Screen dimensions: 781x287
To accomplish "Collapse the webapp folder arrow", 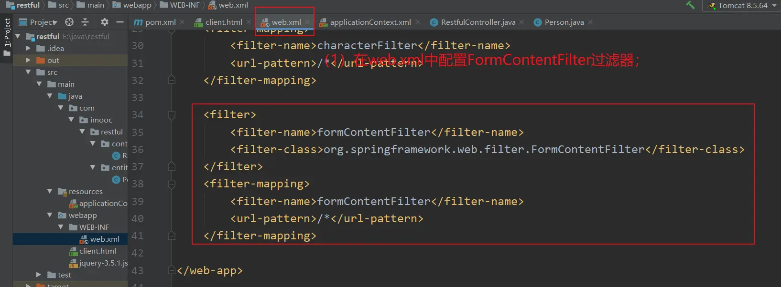I will [50, 215].
